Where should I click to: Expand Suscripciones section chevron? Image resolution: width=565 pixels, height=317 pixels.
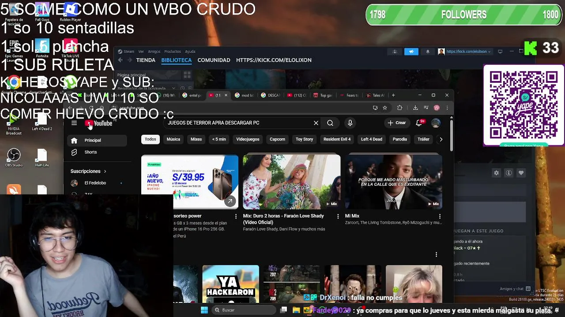click(105, 171)
